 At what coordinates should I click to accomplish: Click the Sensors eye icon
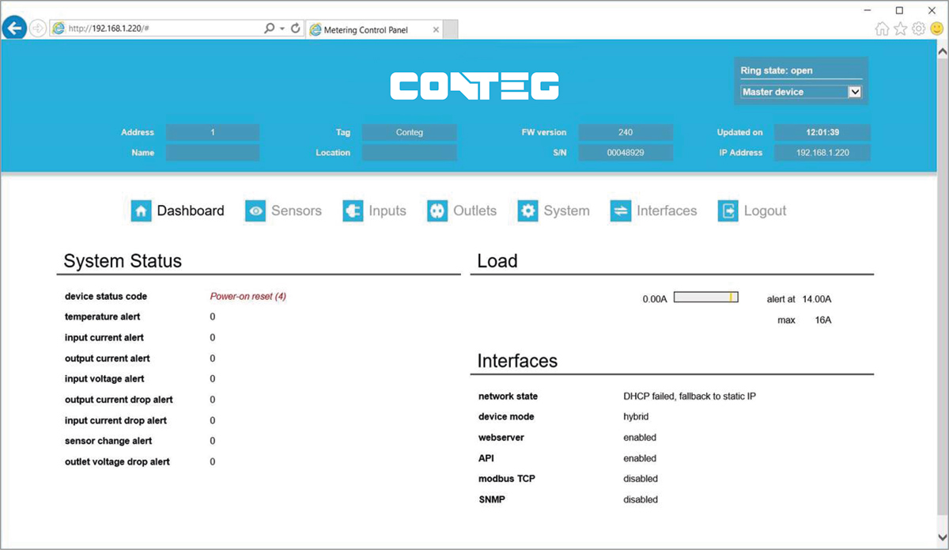(x=255, y=211)
